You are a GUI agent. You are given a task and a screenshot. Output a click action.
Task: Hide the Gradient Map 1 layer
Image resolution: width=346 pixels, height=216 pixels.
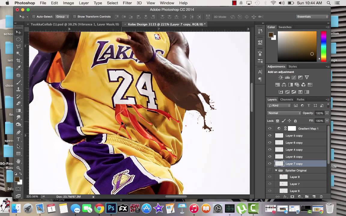270,128
